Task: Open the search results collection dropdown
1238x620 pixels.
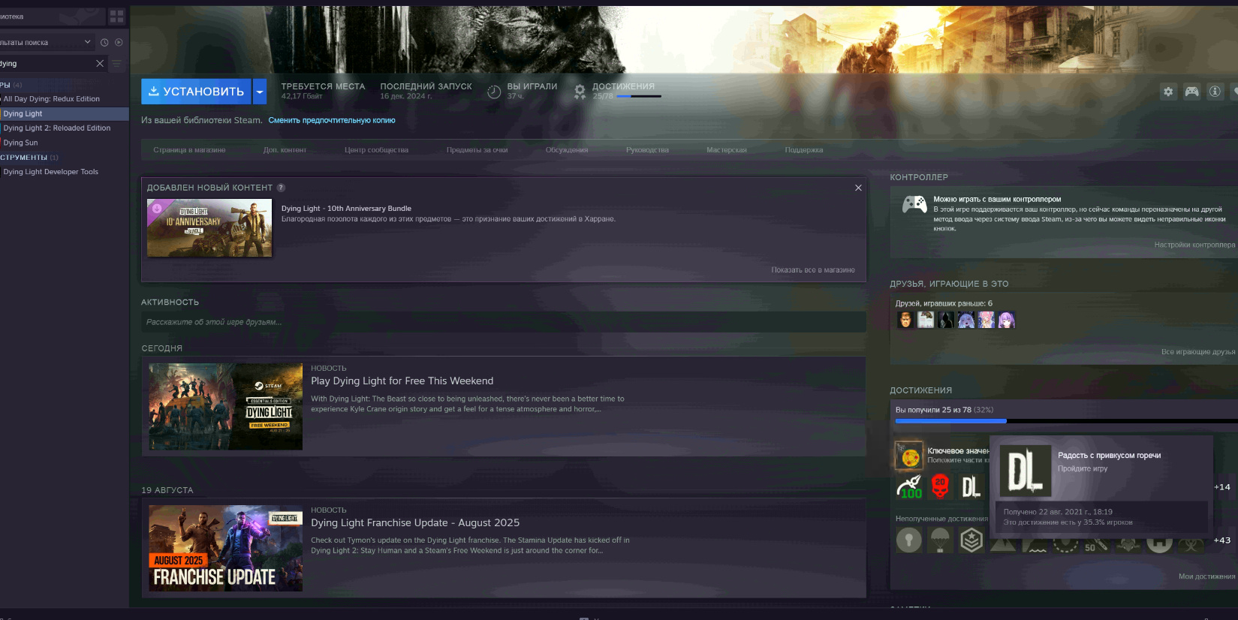Action: pos(47,42)
